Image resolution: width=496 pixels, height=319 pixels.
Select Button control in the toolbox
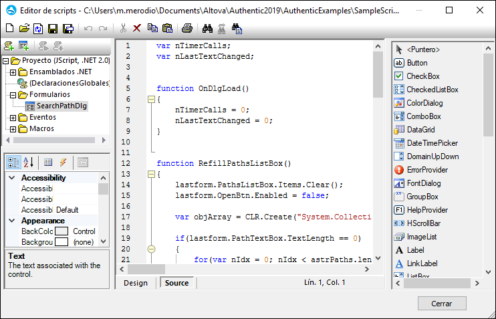pos(416,63)
